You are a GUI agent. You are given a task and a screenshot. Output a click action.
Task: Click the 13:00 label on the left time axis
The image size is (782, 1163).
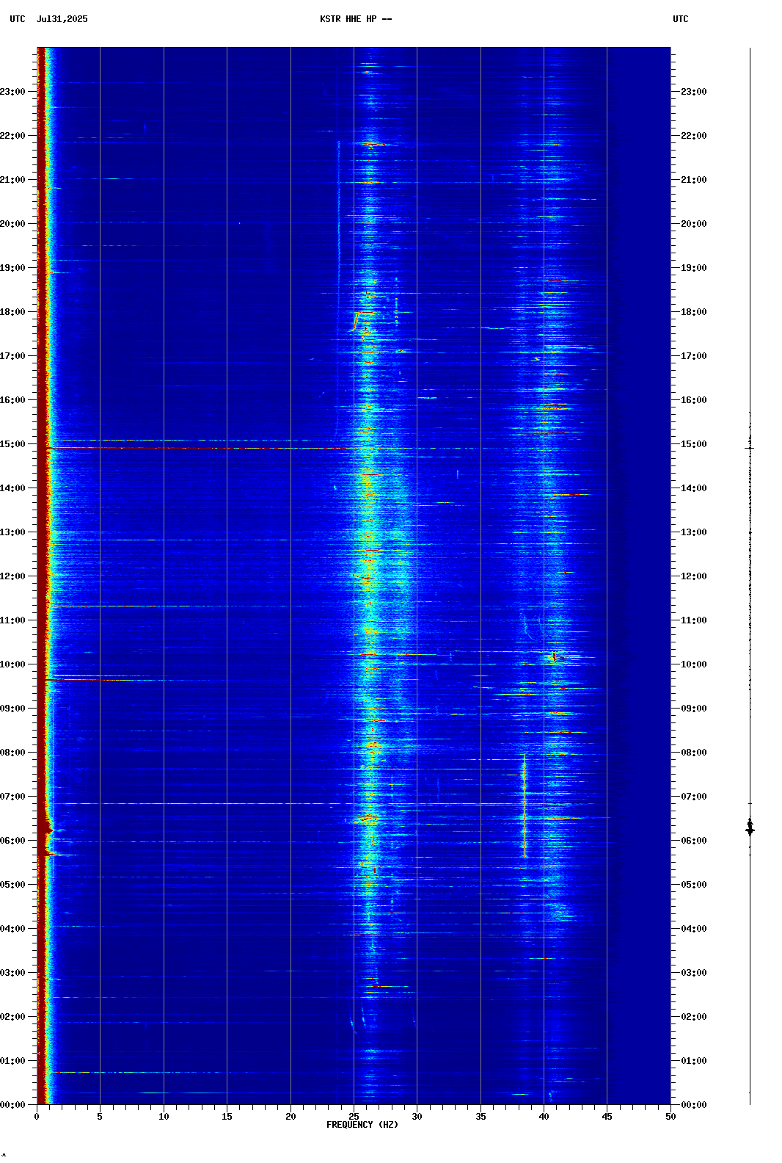pyautogui.click(x=12, y=532)
